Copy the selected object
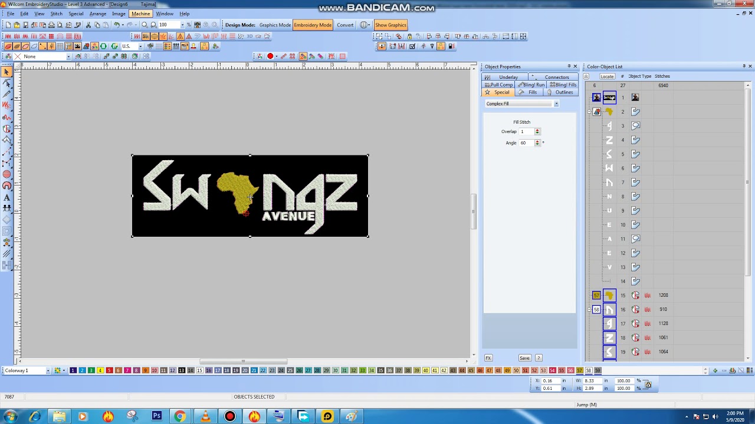 pos(97,25)
